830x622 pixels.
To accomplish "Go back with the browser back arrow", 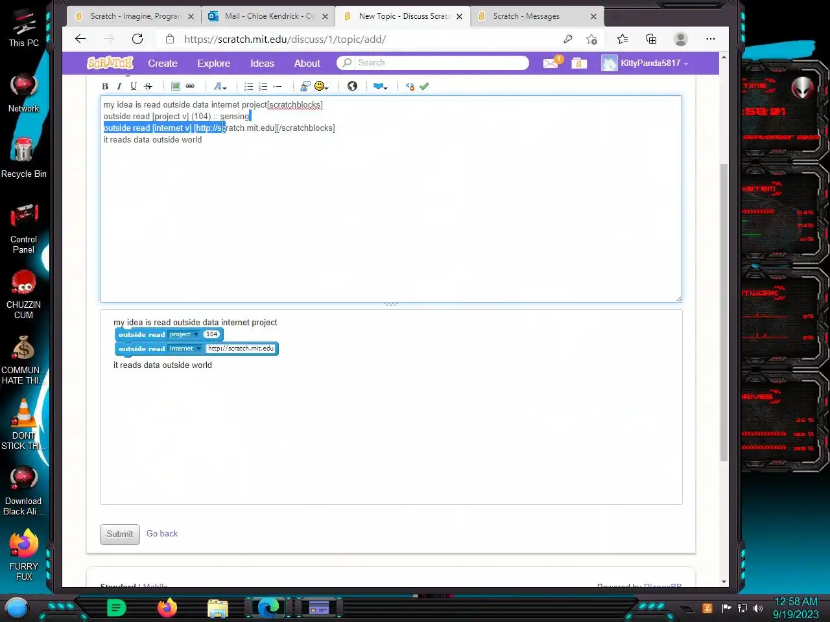I will [80, 39].
